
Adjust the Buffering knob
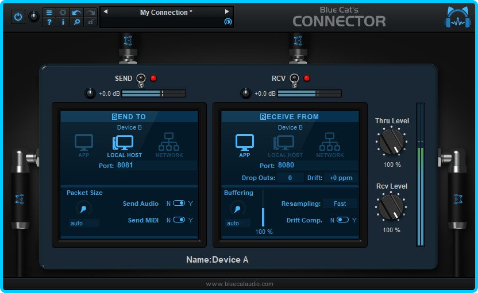(x=237, y=209)
